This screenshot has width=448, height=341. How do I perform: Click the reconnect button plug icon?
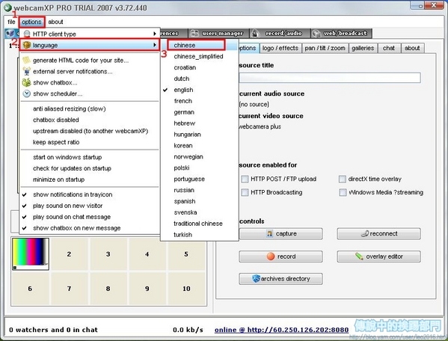click(x=364, y=233)
